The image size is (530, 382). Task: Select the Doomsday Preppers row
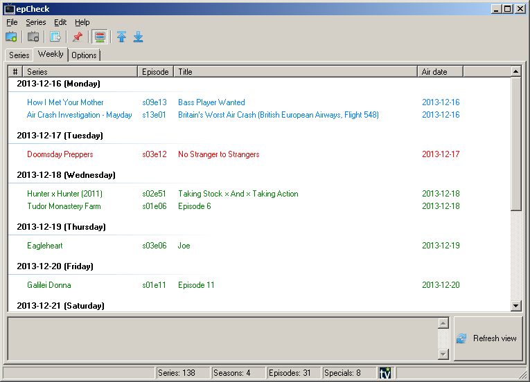tap(260, 154)
